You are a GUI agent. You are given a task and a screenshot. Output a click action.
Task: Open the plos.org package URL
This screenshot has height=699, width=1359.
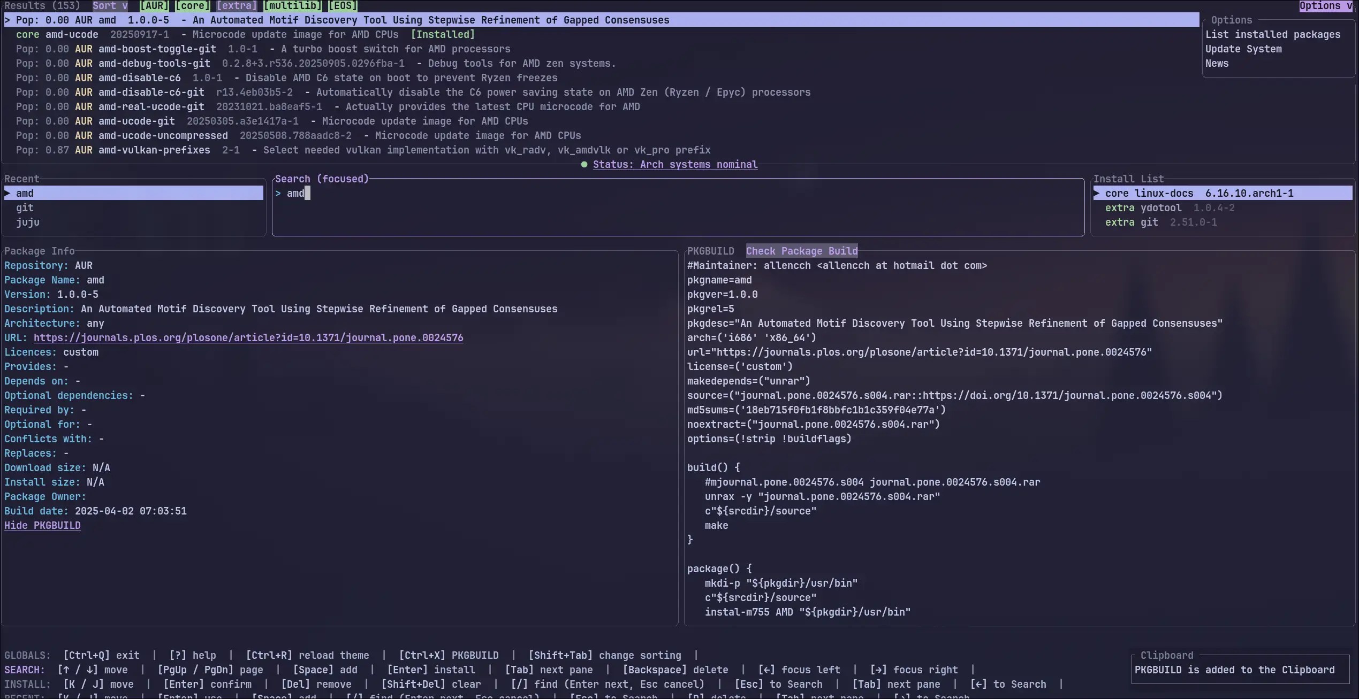tap(248, 338)
